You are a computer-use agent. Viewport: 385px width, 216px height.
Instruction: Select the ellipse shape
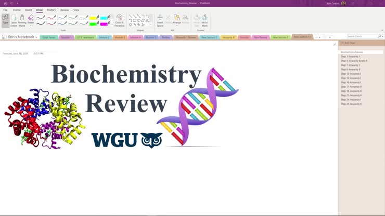tap(139, 20)
